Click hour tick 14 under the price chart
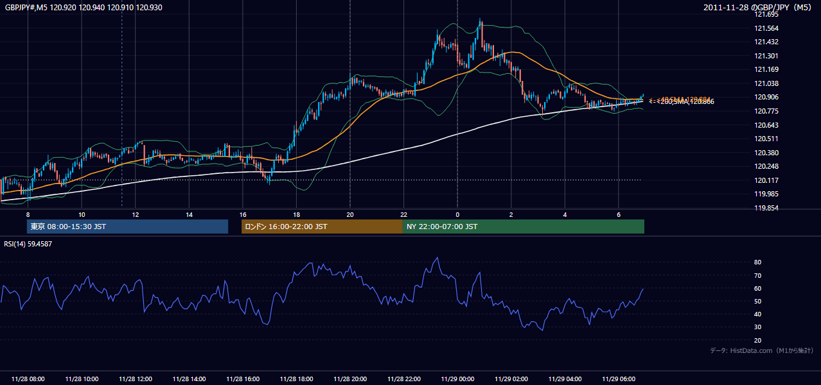Screen dimensions: 821x385 (189, 214)
